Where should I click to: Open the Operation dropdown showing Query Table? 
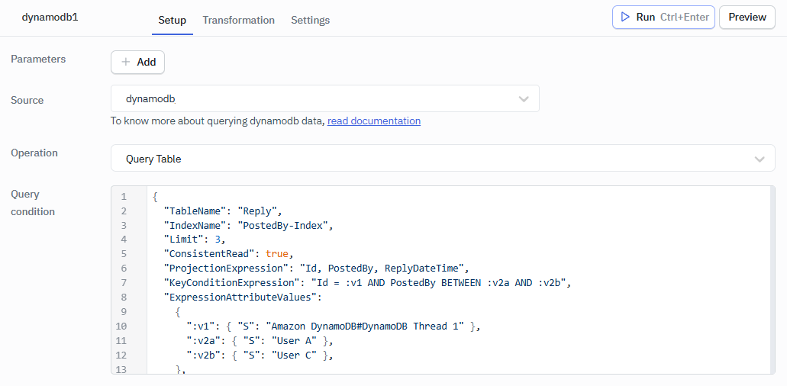click(x=443, y=159)
